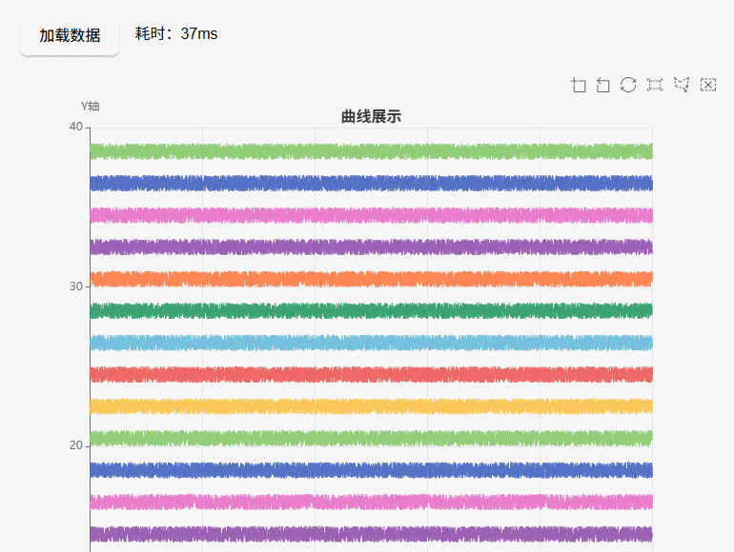Click the Y轴 axis name label
Image resolution: width=734 pixels, height=552 pixels.
pos(91,107)
